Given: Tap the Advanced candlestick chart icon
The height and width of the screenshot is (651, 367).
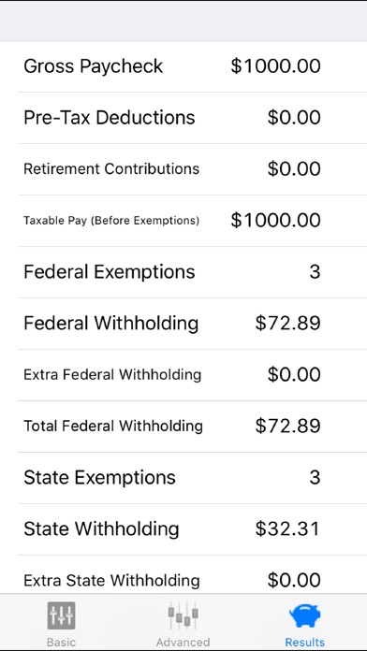Looking at the screenshot, I should pyautogui.click(x=183, y=615).
